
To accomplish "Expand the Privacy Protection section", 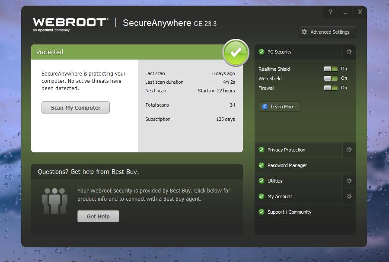I will point(286,150).
